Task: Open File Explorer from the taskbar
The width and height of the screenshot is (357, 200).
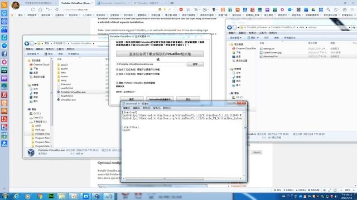Action: [x=62, y=196]
